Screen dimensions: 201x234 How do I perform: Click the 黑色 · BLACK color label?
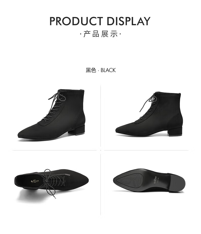click(101, 70)
